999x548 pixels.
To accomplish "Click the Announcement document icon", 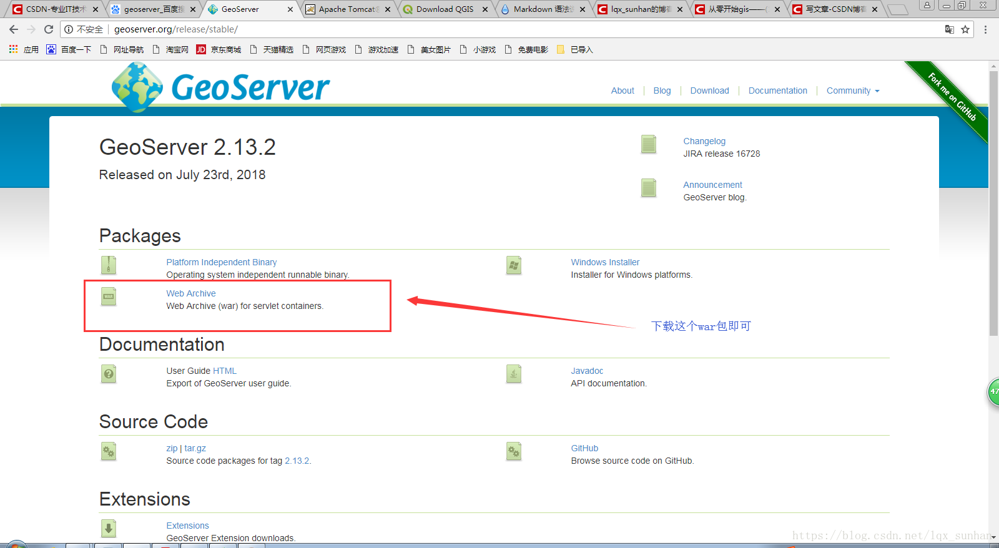I will [649, 188].
